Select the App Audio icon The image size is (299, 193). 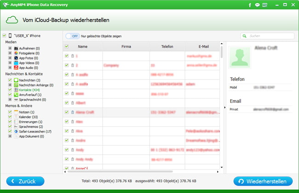[16, 68]
